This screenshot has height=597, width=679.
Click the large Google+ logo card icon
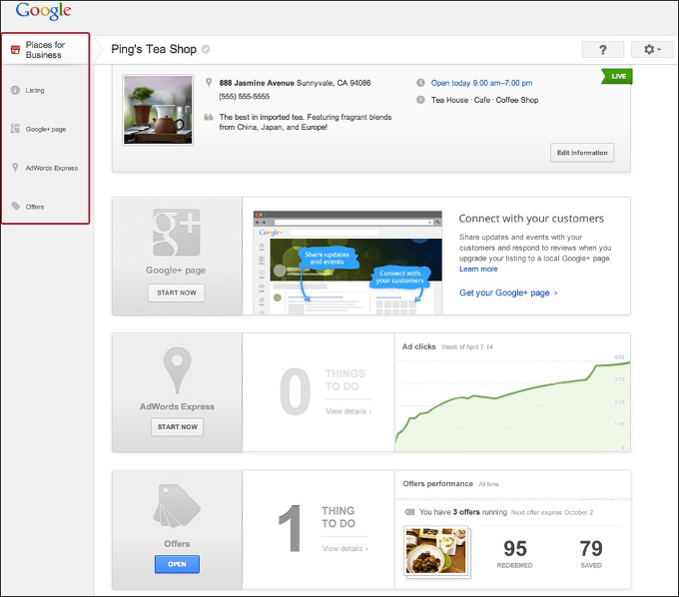[x=177, y=233]
